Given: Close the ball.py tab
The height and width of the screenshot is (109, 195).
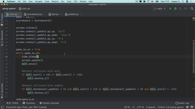Looking at the screenshot, I should (61, 14).
